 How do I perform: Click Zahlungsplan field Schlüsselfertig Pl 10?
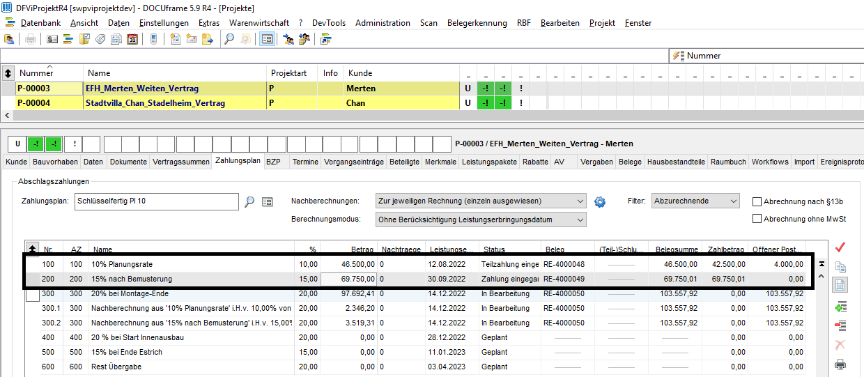(157, 201)
